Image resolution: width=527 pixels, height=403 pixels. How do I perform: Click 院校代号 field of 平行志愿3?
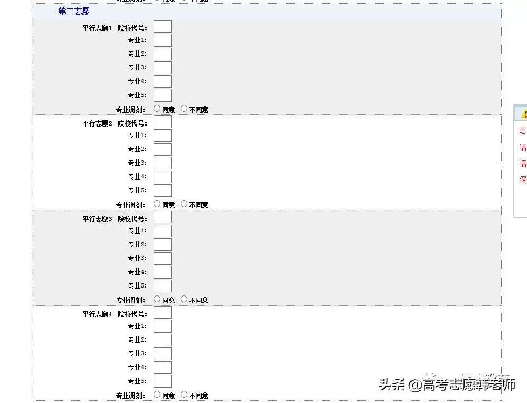coord(162,217)
